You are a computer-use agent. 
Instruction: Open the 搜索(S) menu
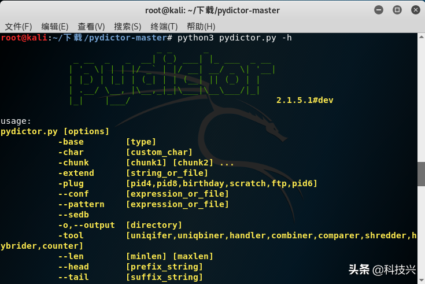pyautogui.click(x=128, y=27)
